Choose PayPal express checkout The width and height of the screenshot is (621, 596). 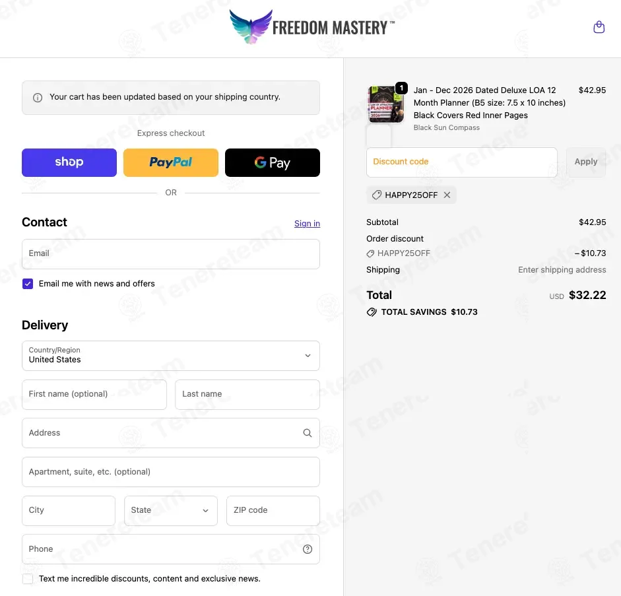coord(170,162)
